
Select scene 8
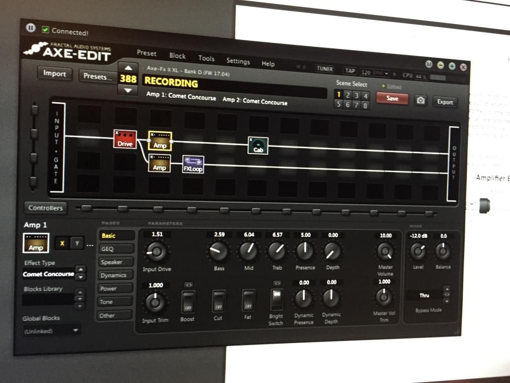[365, 106]
